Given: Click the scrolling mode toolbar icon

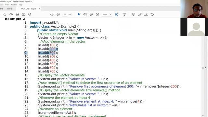Looking at the screenshot, I should [124, 14].
